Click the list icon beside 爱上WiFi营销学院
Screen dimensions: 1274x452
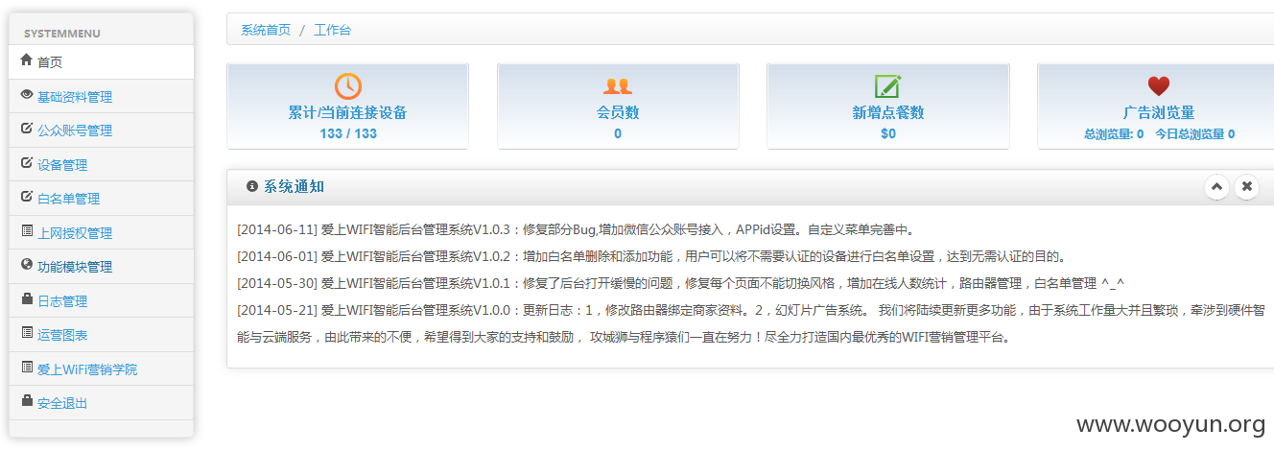tap(27, 368)
